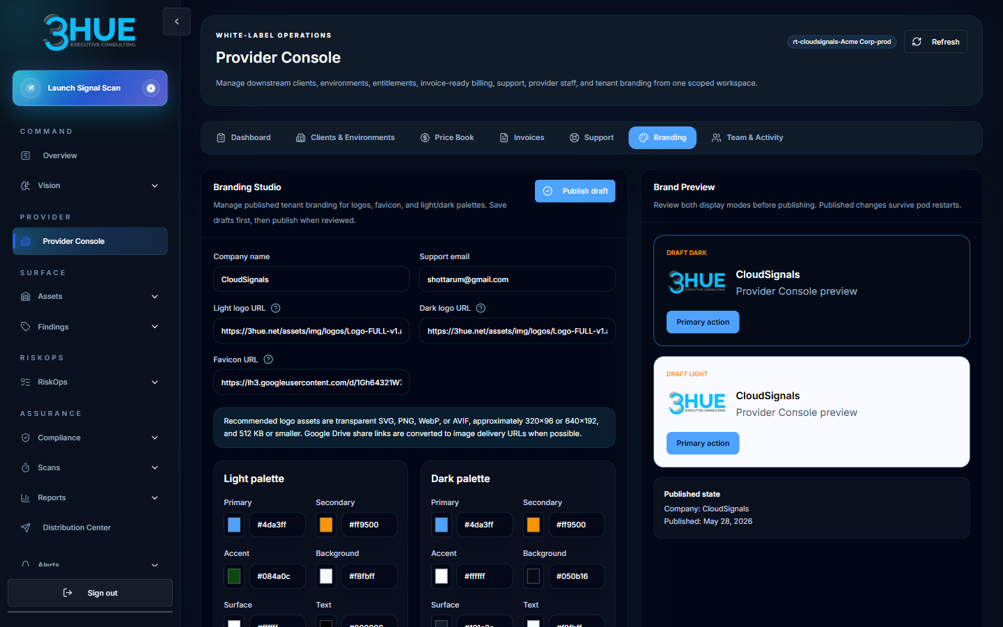This screenshot has width=1003, height=627.
Task: Click the Light logo URL field
Action: (x=311, y=331)
